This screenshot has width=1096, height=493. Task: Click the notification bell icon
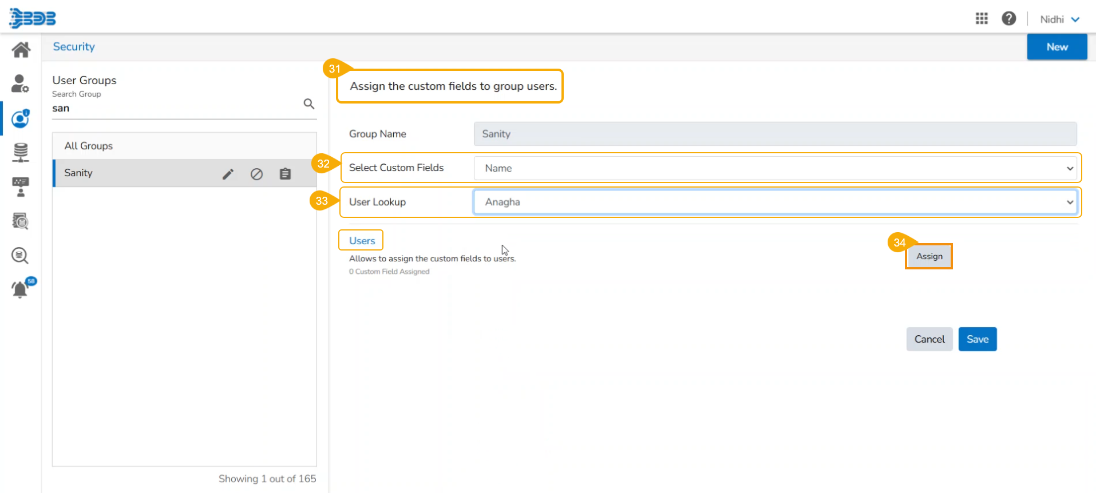click(x=20, y=289)
